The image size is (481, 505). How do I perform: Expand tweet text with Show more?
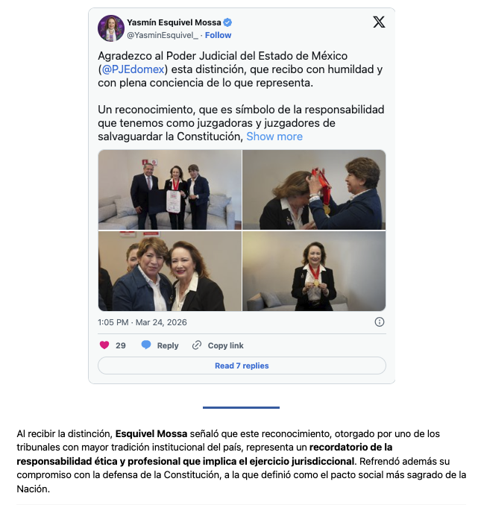click(x=274, y=137)
